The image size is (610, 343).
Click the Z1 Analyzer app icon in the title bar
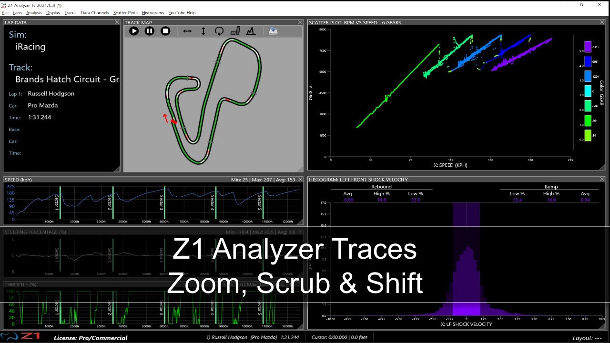click(x=4, y=5)
